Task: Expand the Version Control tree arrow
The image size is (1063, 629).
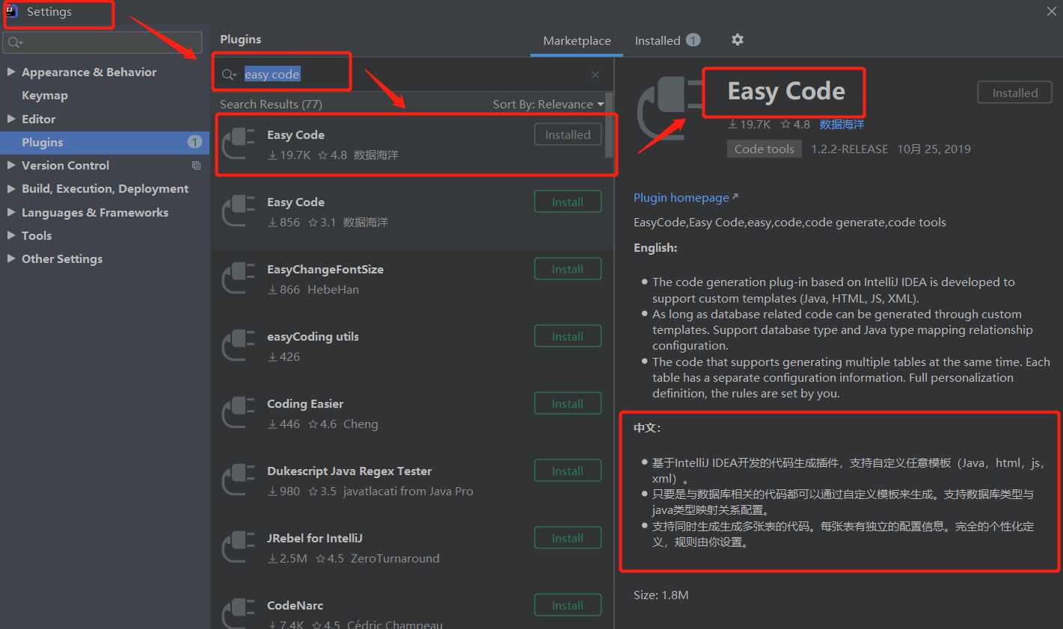Action: [11, 165]
